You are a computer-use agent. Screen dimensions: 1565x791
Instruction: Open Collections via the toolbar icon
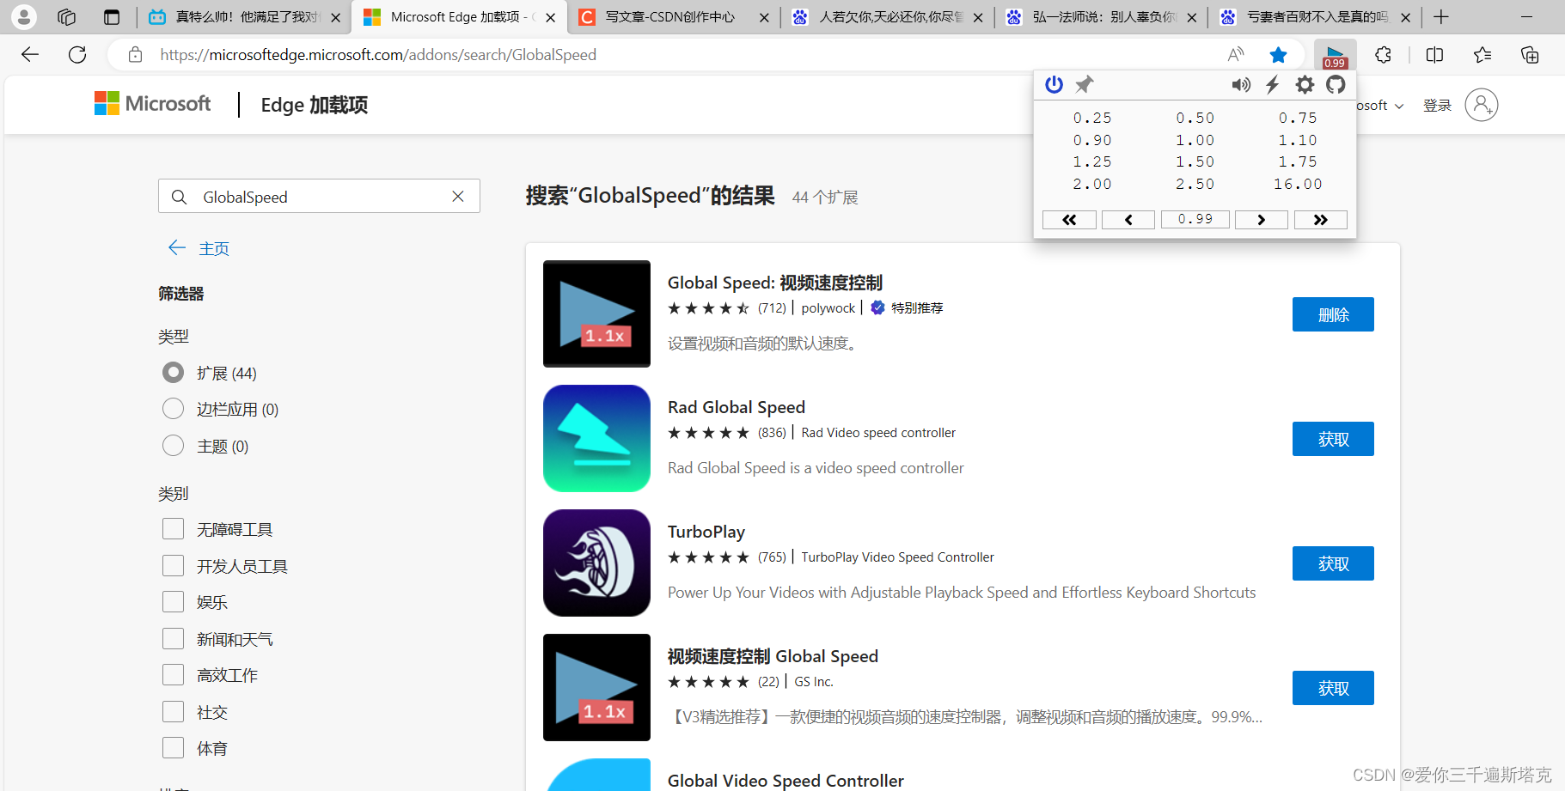(1530, 54)
